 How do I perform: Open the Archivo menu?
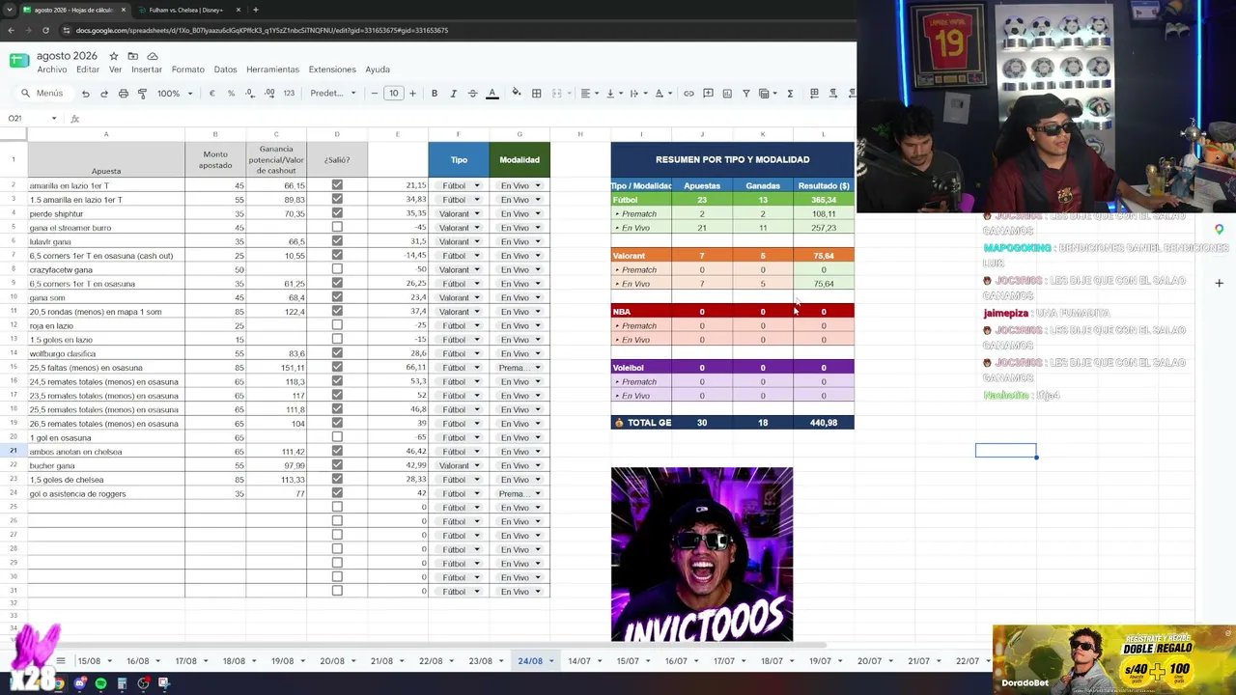point(52,69)
